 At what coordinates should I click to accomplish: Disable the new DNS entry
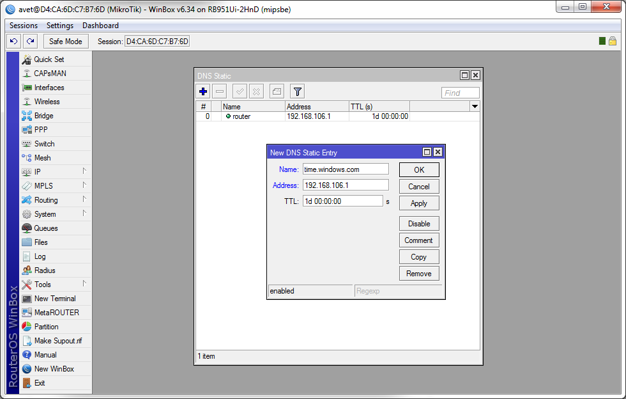click(419, 224)
